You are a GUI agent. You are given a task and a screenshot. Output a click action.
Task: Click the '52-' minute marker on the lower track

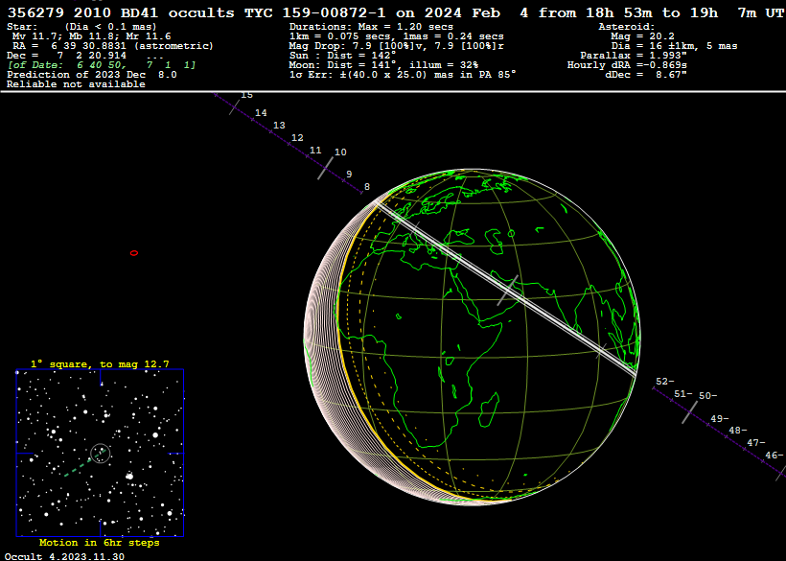click(664, 382)
